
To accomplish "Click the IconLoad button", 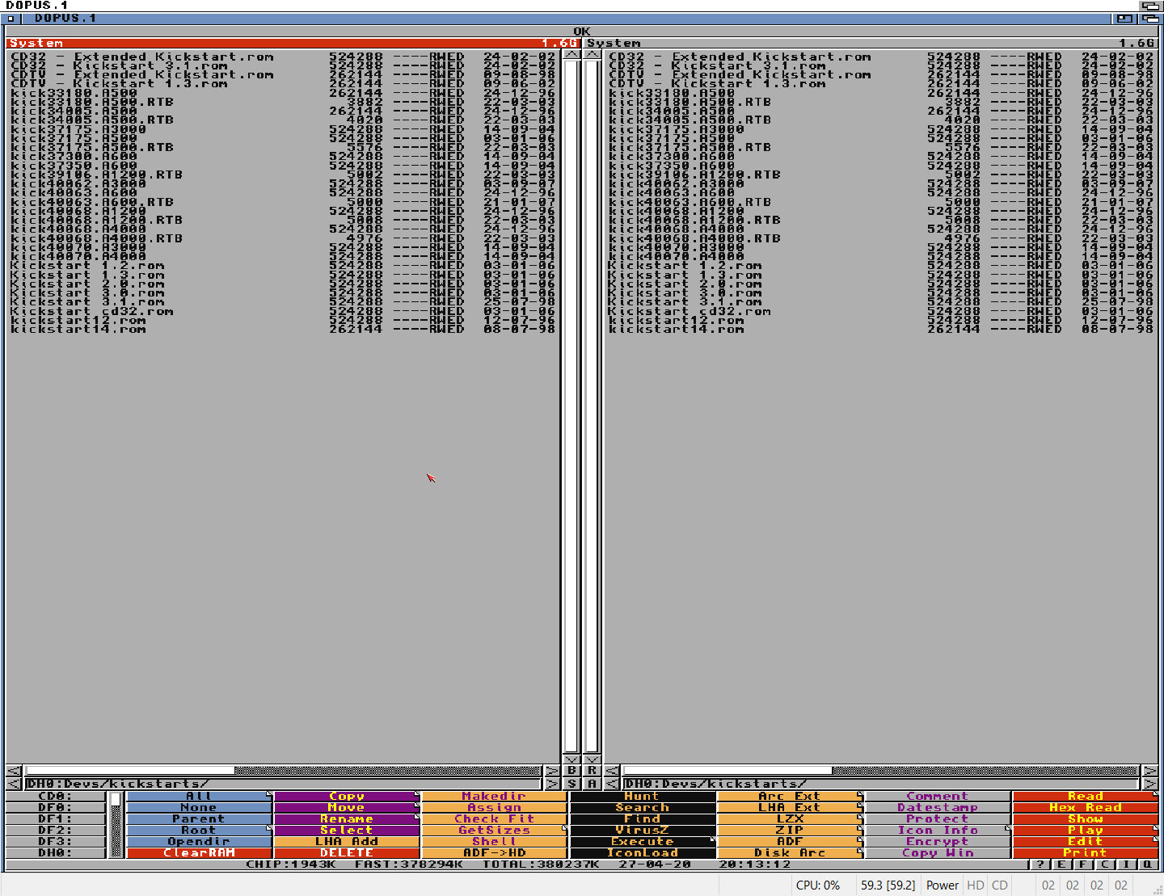I will [x=643, y=852].
